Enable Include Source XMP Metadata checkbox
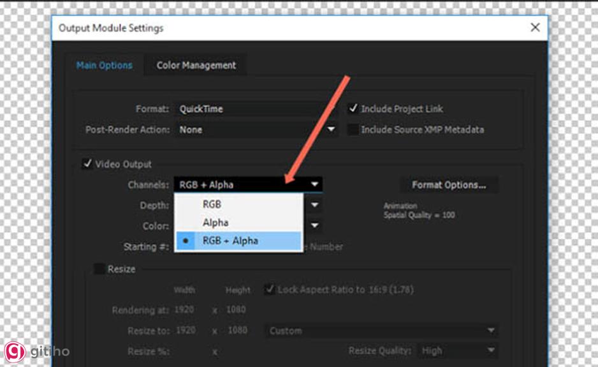This screenshot has width=598, height=367. (x=353, y=130)
